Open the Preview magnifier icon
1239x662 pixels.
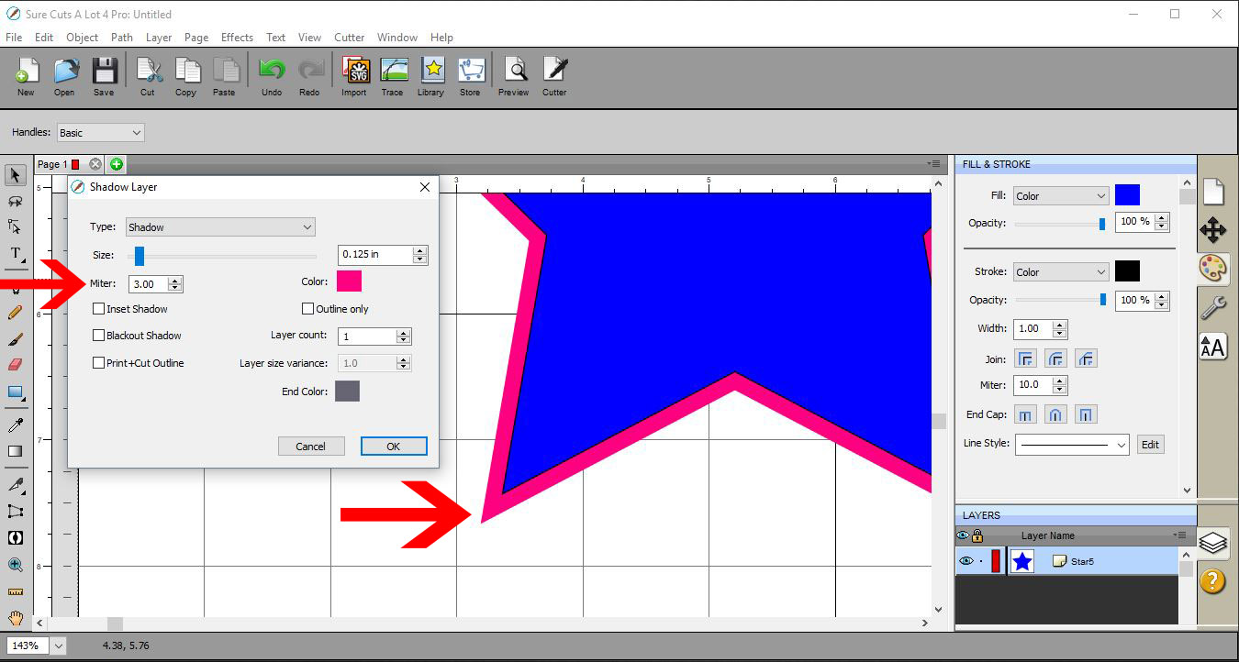[x=514, y=76]
